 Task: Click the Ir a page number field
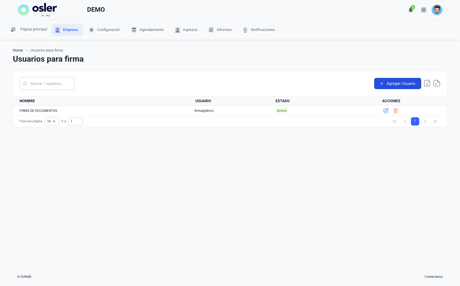coord(75,121)
